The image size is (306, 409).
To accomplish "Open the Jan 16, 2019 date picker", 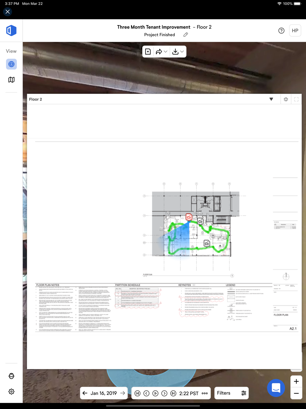I will coord(103,393).
